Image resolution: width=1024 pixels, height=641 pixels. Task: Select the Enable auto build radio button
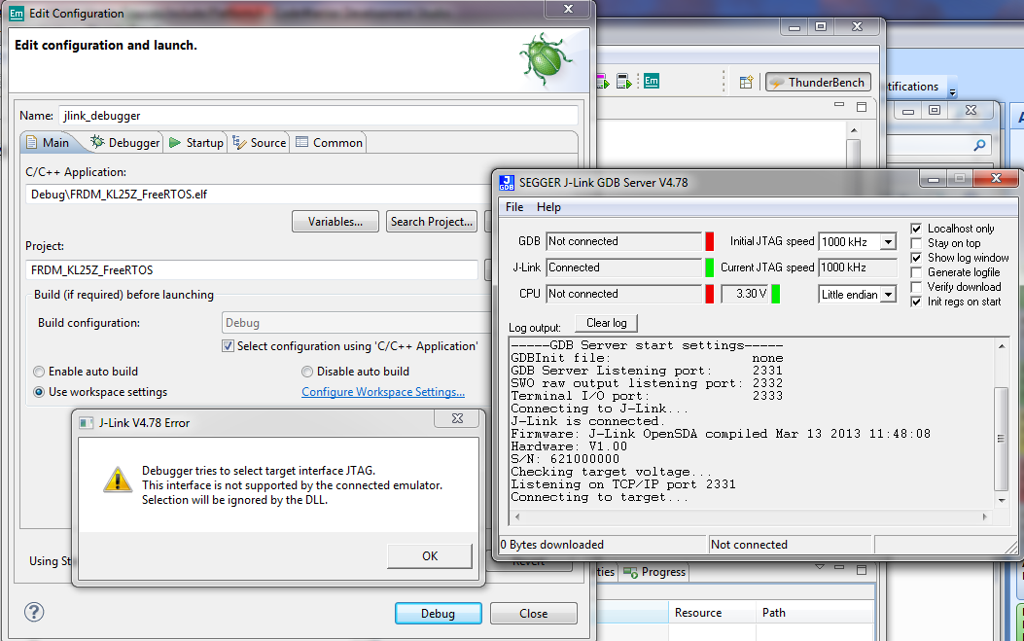tap(39, 372)
